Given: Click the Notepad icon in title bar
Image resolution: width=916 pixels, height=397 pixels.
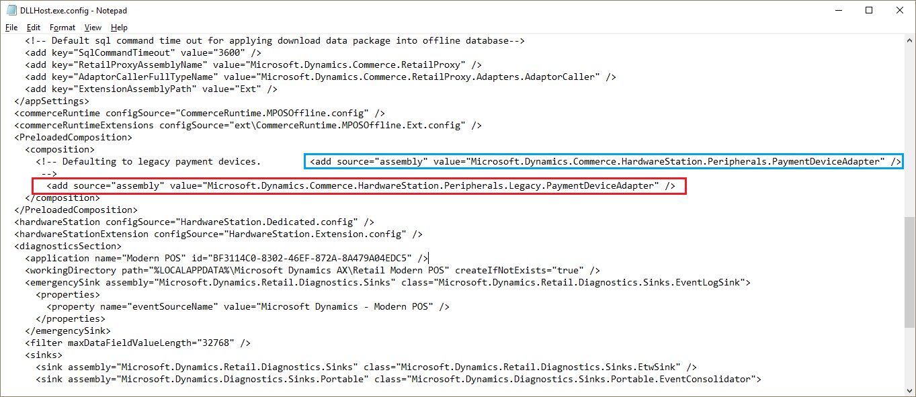Looking at the screenshot, I should pyautogui.click(x=10, y=10).
